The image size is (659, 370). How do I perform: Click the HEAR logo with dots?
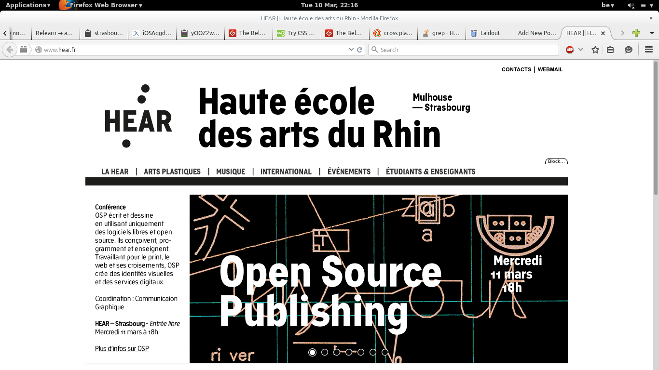coord(138,116)
